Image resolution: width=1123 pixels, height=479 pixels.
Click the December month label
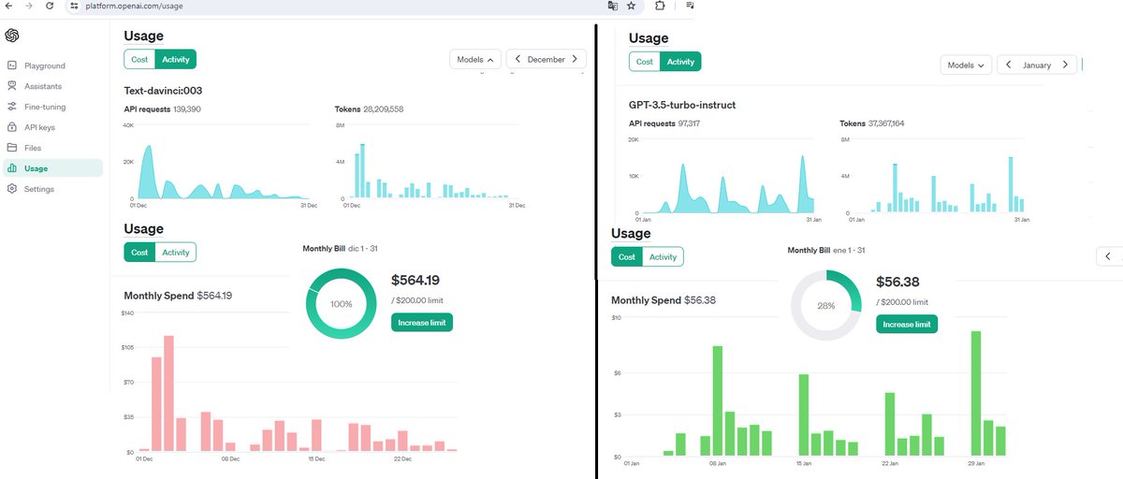[547, 59]
